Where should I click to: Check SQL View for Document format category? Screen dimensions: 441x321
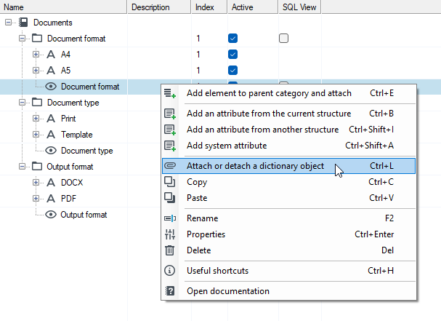[284, 39]
